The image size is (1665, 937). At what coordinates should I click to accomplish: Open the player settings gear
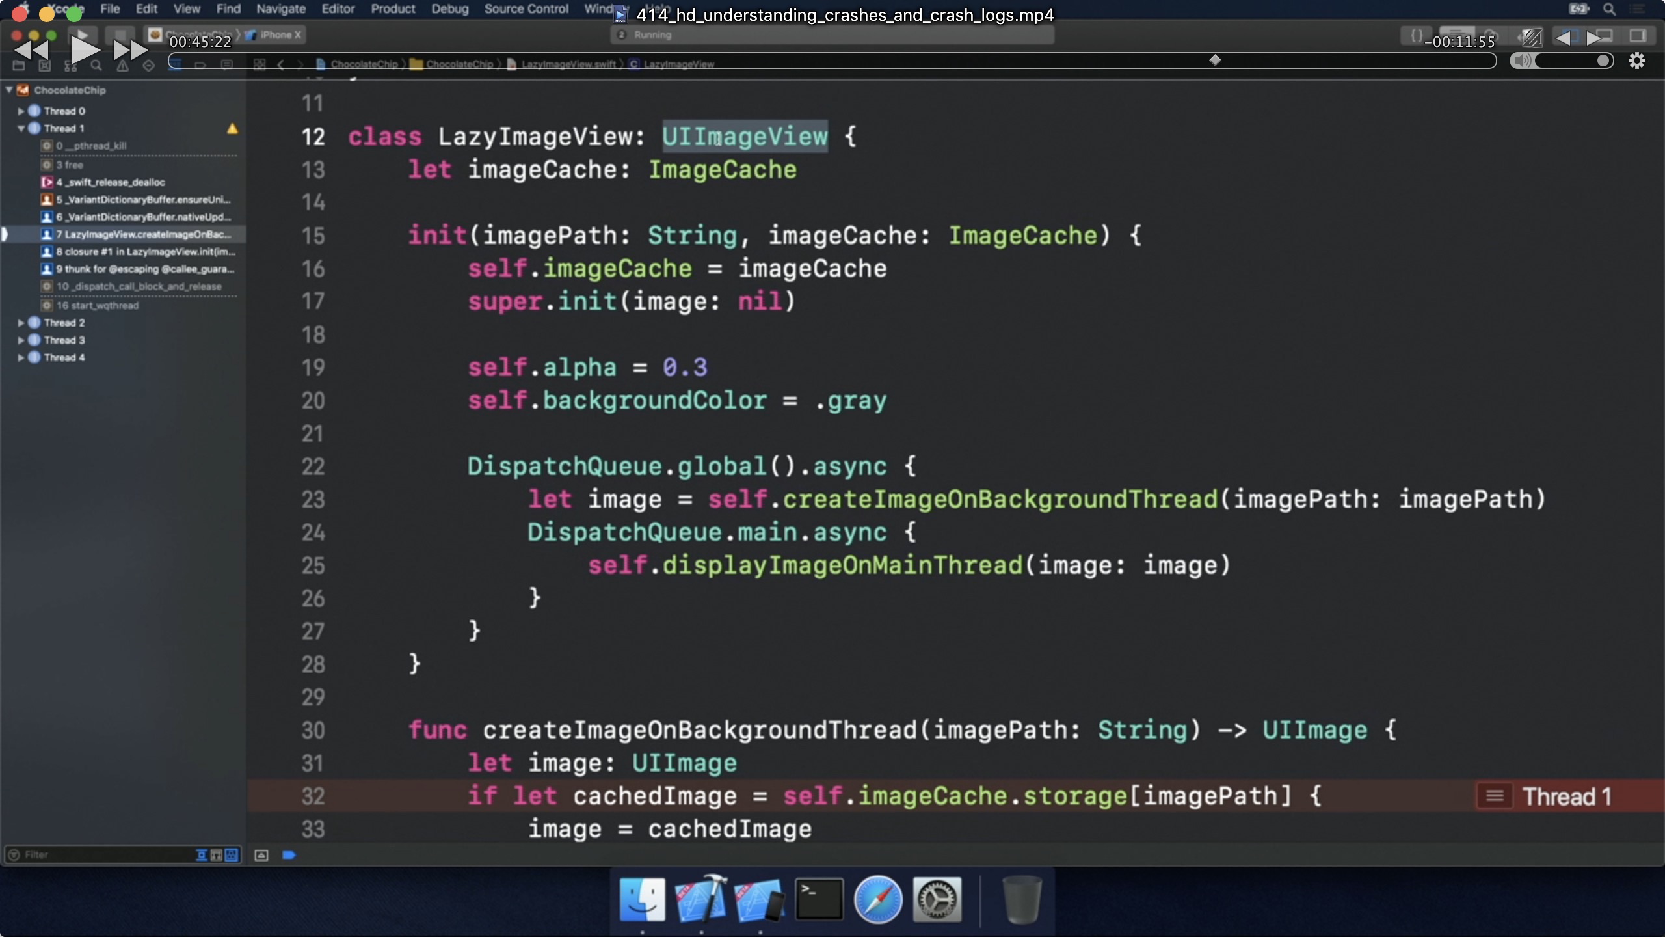point(1636,61)
